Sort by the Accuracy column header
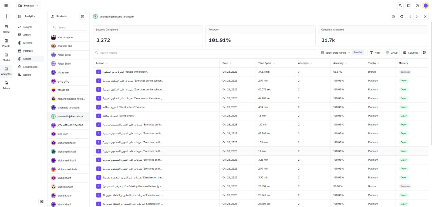432x207 pixels. tap(340, 63)
